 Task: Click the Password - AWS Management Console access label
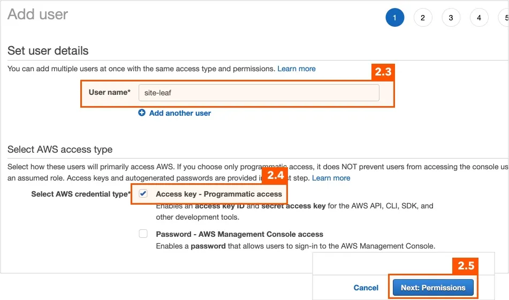[240, 234]
